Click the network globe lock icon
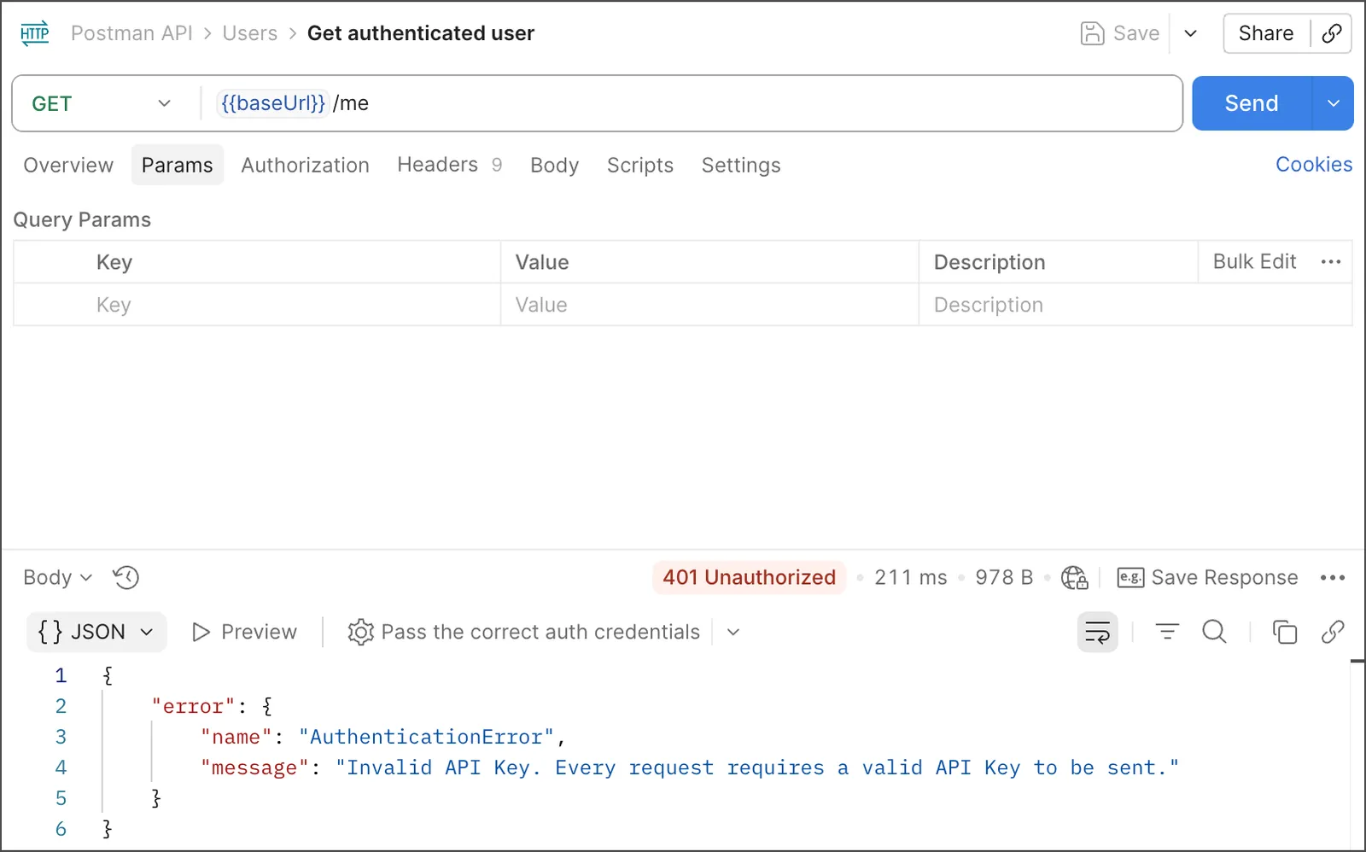The width and height of the screenshot is (1366, 852). pyautogui.click(x=1074, y=578)
